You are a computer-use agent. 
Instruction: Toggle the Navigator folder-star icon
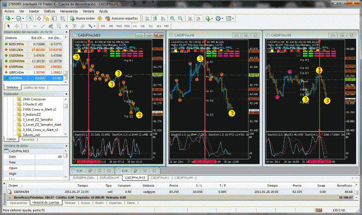click(x=47, y=18)
